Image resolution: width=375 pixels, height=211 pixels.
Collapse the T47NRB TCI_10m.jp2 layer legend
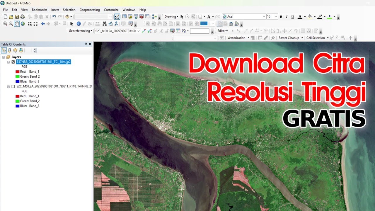pos(8,62)
